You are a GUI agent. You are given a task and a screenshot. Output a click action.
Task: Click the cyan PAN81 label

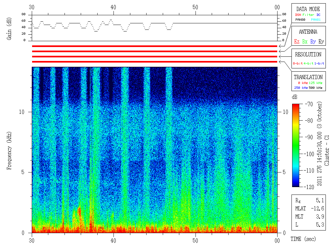point(316,20)
